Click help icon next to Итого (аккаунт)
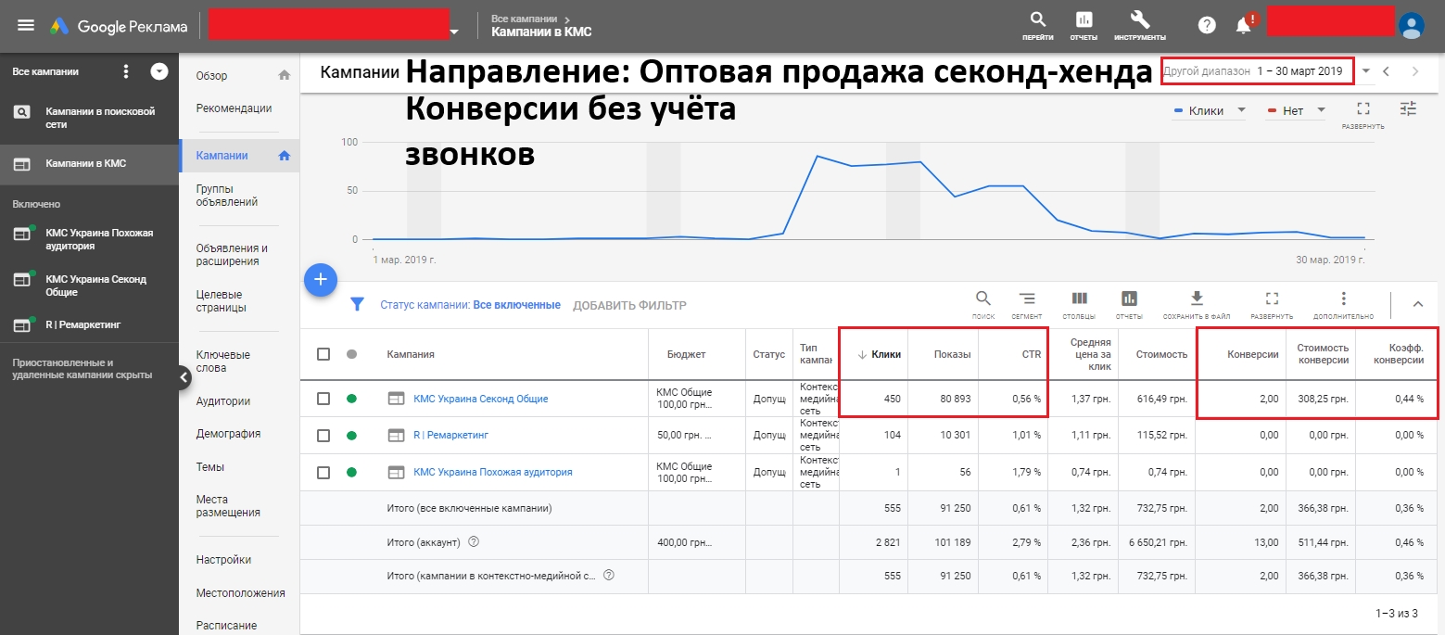1445x635 pixels. coord(474,541)
